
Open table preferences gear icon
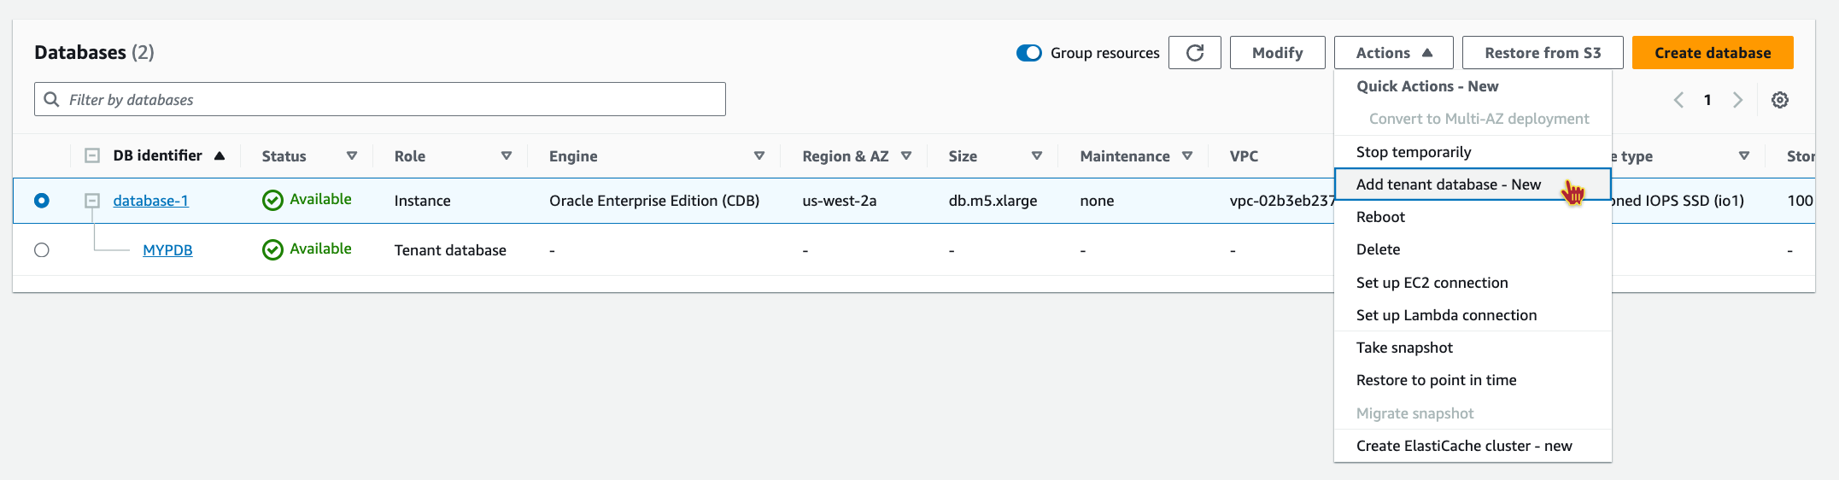pyautogui.click(x=1780, y=100)
